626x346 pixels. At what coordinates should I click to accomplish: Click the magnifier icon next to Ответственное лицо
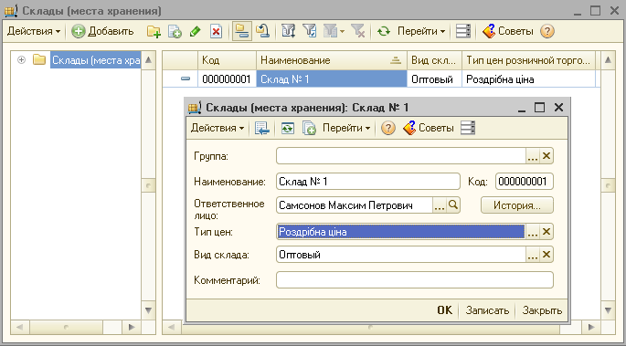[x=453, y=205]
